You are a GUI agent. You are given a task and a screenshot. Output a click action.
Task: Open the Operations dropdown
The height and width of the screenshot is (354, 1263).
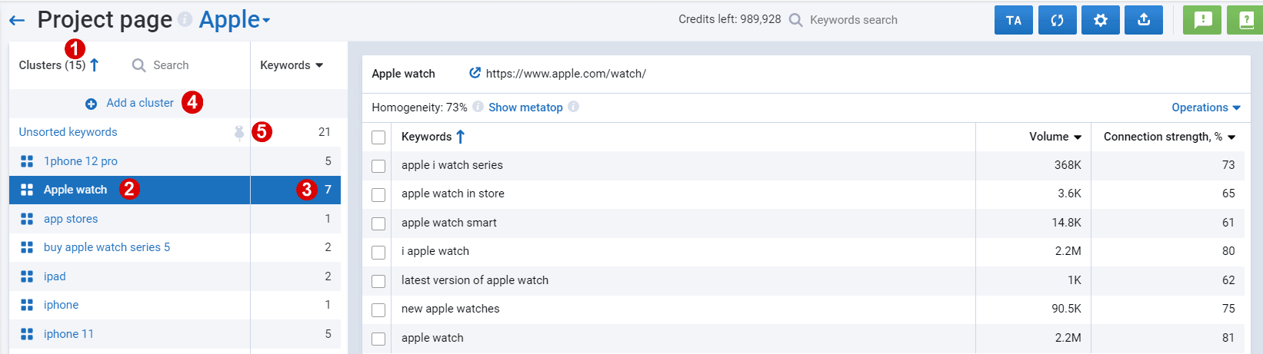[x=1206, y=108]
